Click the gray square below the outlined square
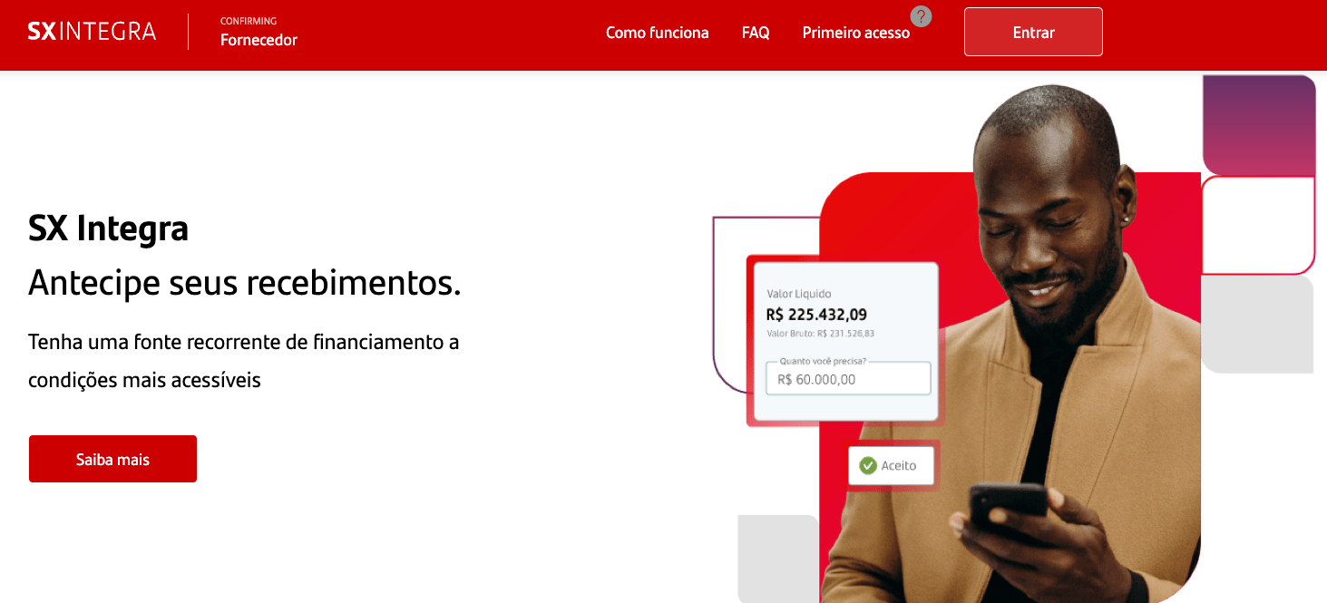 (x=1257, y=325)
